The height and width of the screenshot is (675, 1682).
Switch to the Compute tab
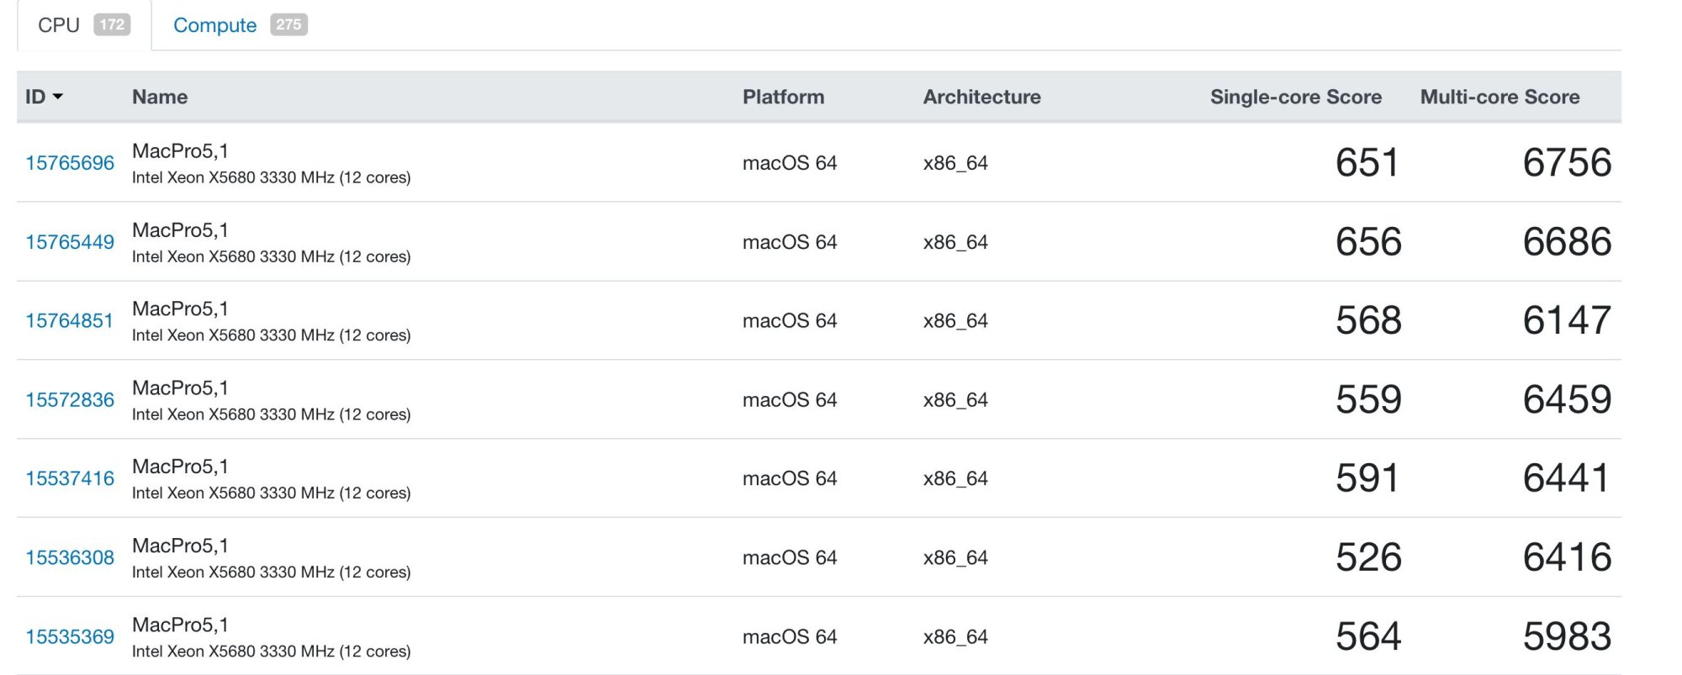pyautogui.click(x=240, y=25)
